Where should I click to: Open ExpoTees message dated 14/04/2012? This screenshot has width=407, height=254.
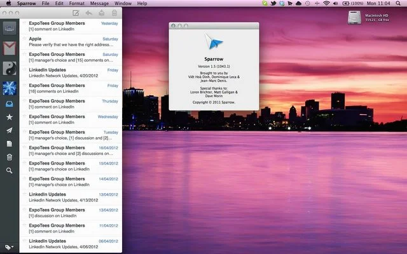click(71, 182)
